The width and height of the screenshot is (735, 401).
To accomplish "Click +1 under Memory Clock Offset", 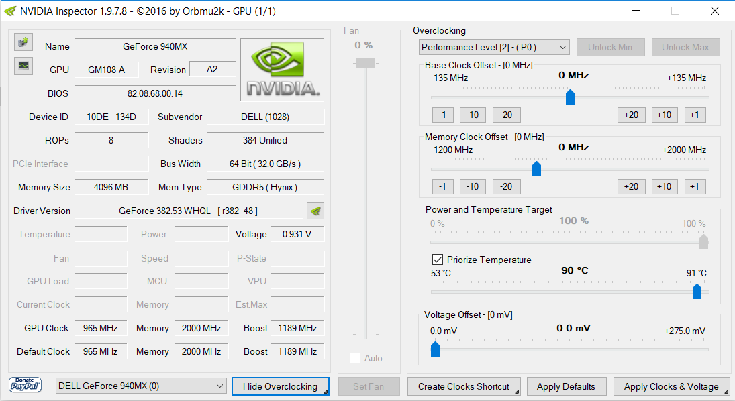I will [x=695, y=186].
